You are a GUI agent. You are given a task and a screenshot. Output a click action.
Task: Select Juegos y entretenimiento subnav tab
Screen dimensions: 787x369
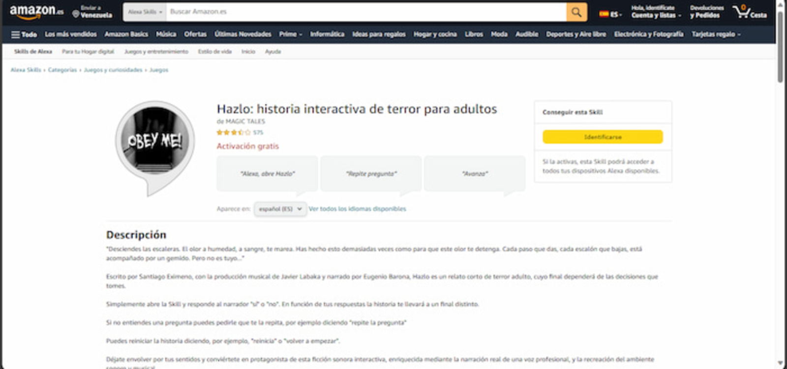tap(156, 52)
